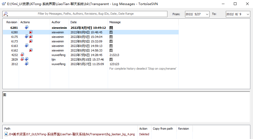Screen dimensions: 253x139
Task: Click the filter search magnifier icon
Action: pos(6,14)
